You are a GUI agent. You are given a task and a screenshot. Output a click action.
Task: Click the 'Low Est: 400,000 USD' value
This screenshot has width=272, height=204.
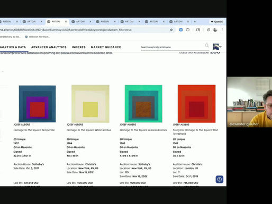coord(79,183)
